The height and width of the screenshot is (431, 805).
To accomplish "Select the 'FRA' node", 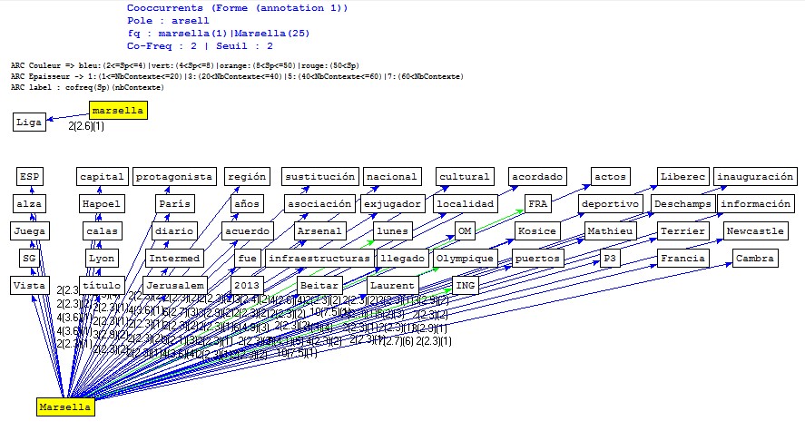I will [537, 203].
